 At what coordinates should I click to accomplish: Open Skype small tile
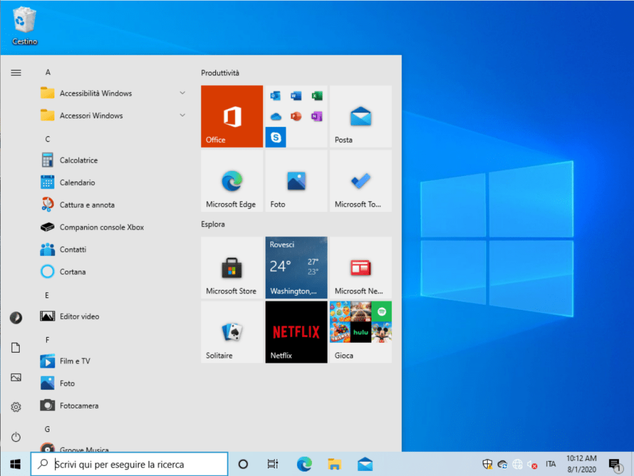pyautogui.click(x=276, y=137)
